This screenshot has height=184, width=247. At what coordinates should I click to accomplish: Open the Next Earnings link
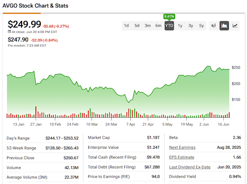pos(182,147)
